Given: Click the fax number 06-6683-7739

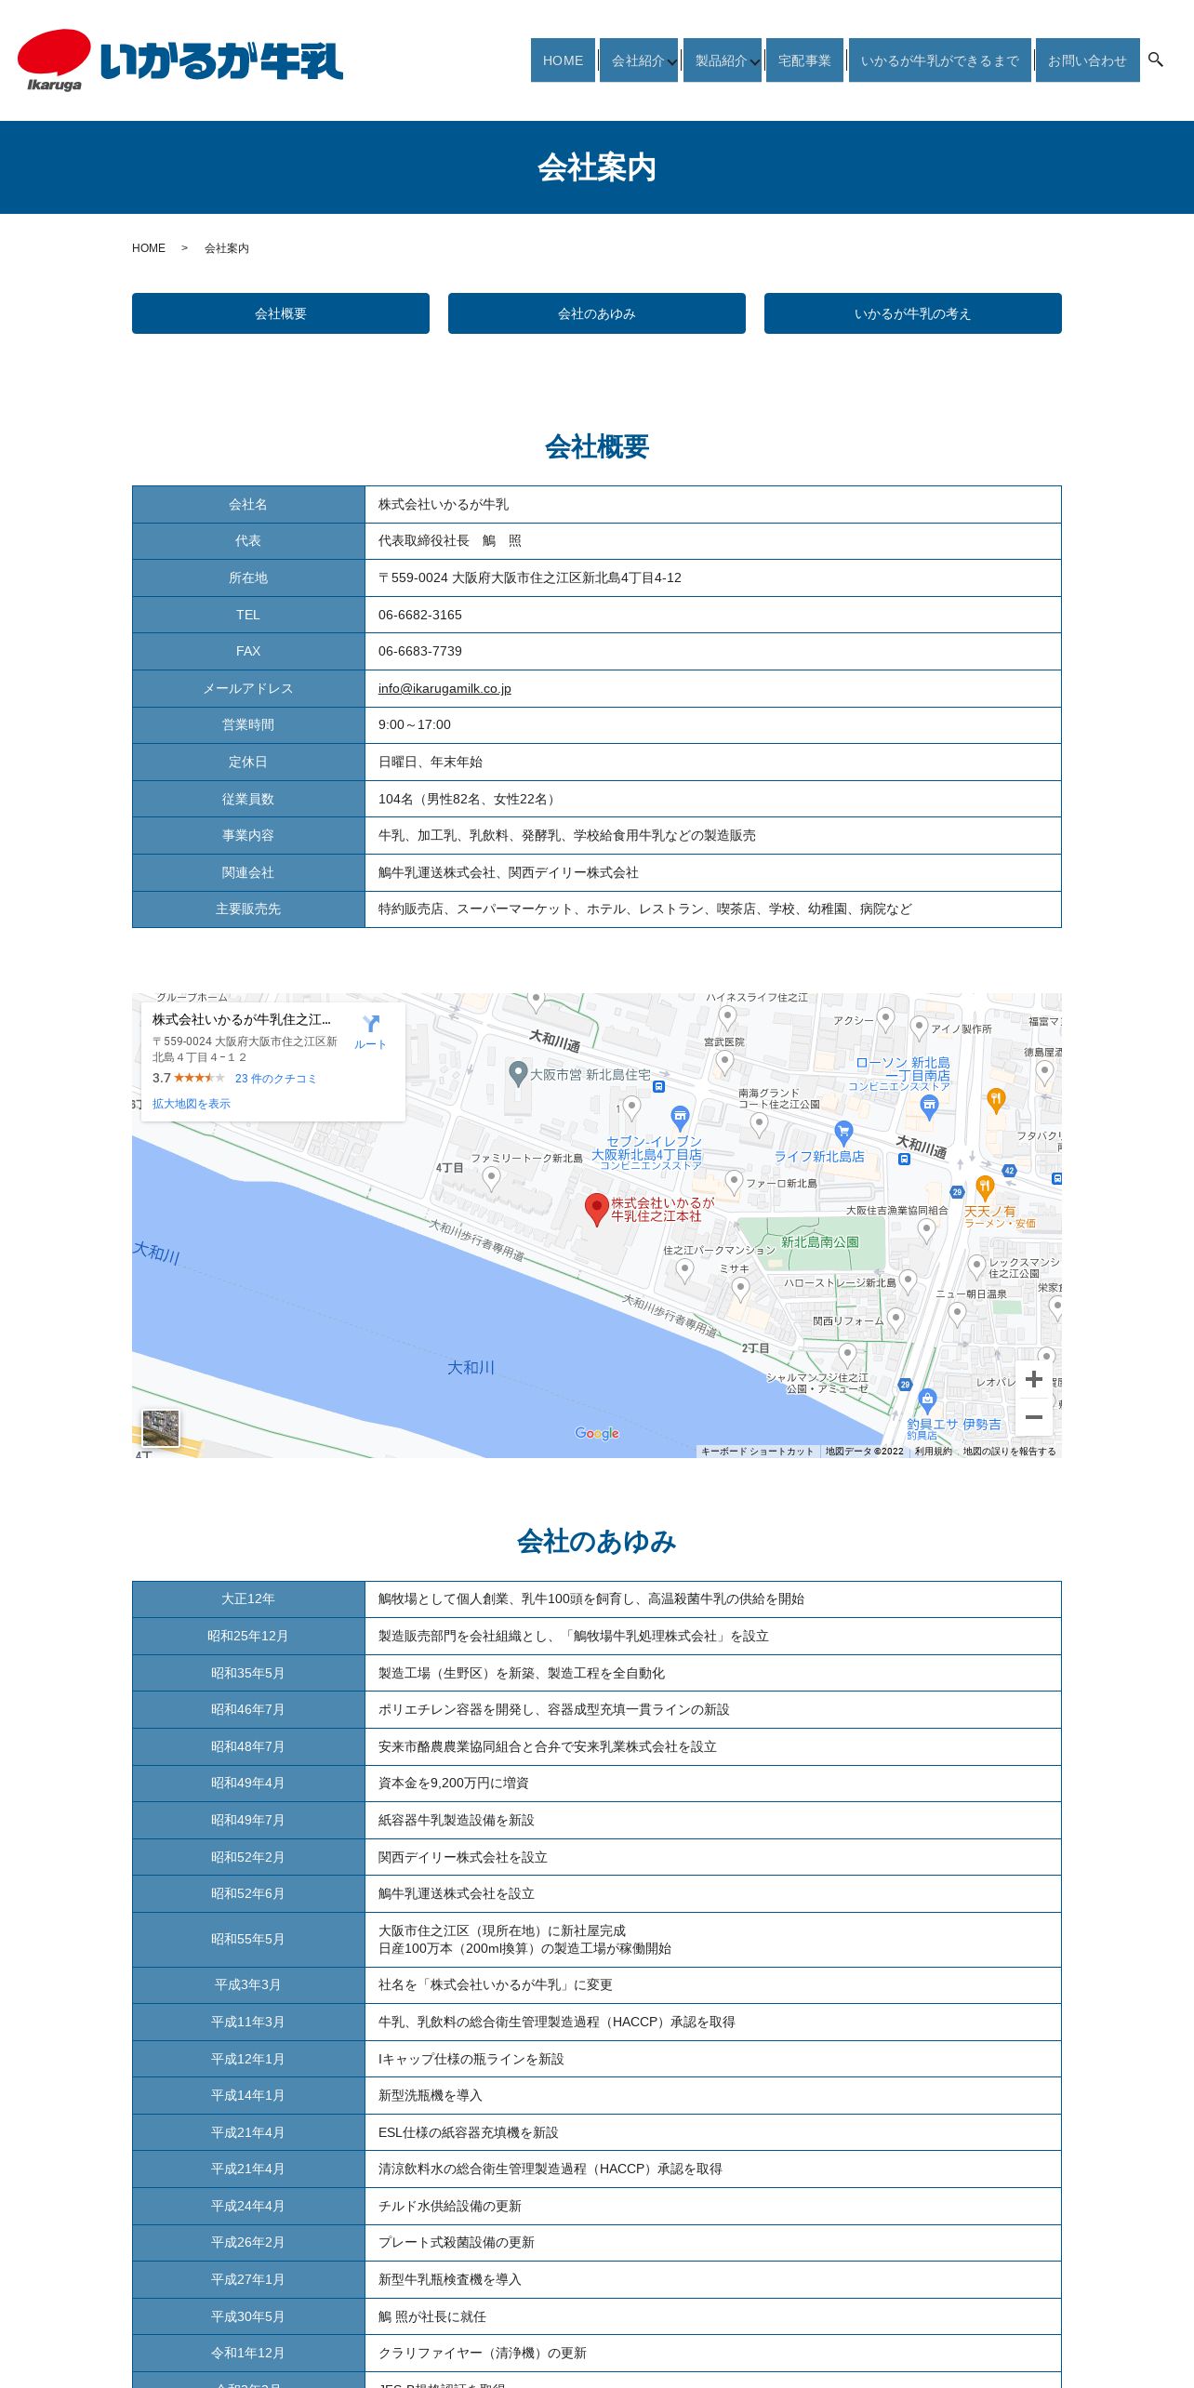Looking at the screenshot, I should [x=420, y=651].
